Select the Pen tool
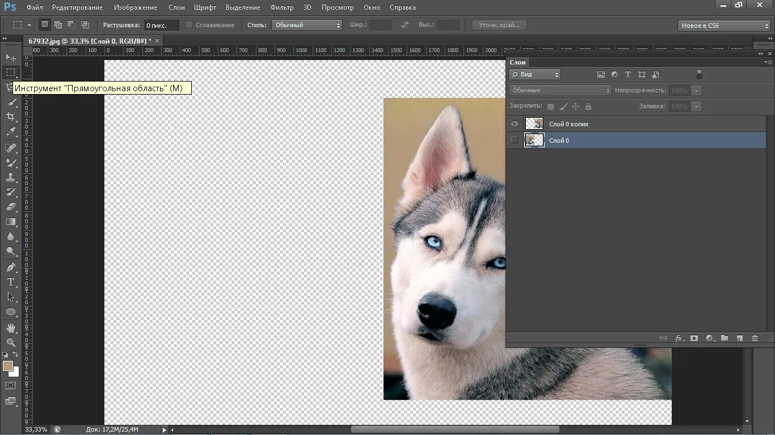The image size is (775, 435). pos(11,267)
